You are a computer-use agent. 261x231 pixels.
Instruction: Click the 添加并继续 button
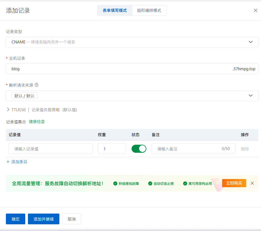(44, 219)
